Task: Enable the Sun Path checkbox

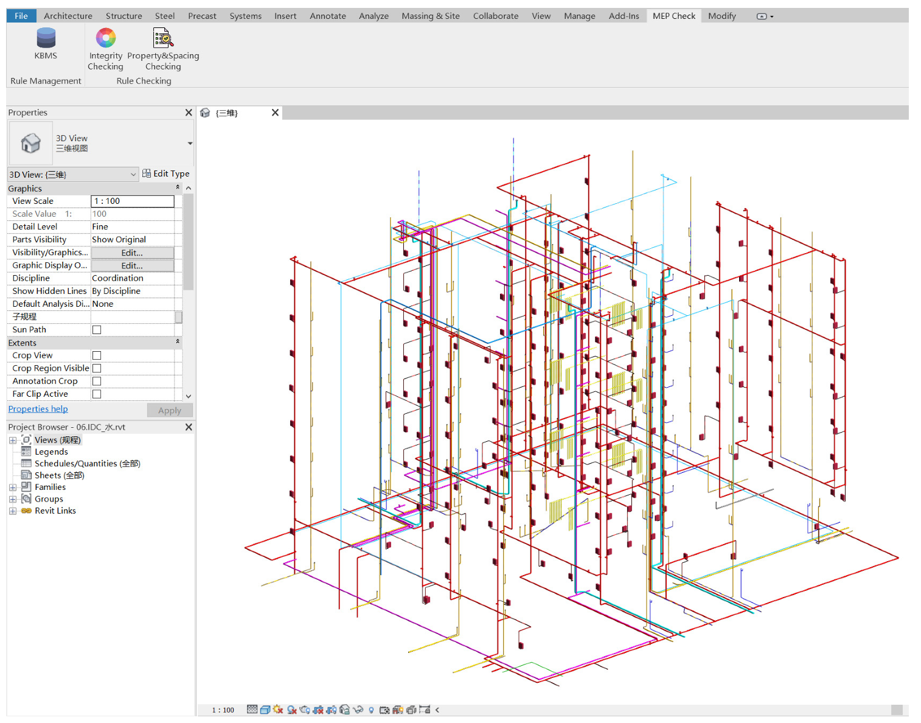Action: coord(97,330)
